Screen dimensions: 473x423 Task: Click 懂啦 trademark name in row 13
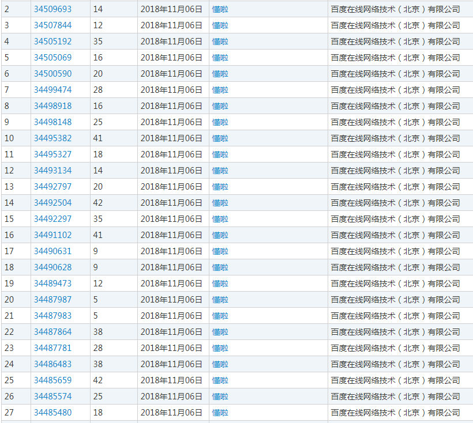(x=220, y=187)
